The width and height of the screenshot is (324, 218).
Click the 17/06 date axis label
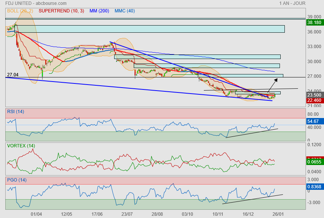click(x=97, y=214)
